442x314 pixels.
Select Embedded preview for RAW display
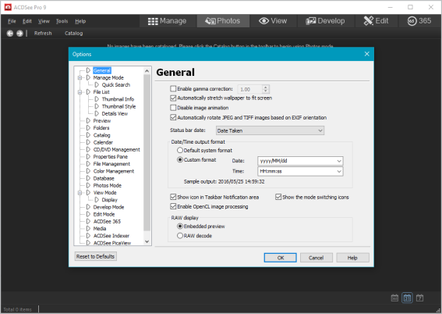[180, 227]
